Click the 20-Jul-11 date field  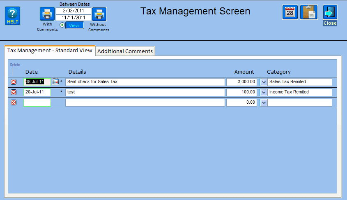[x=37, y=92]
